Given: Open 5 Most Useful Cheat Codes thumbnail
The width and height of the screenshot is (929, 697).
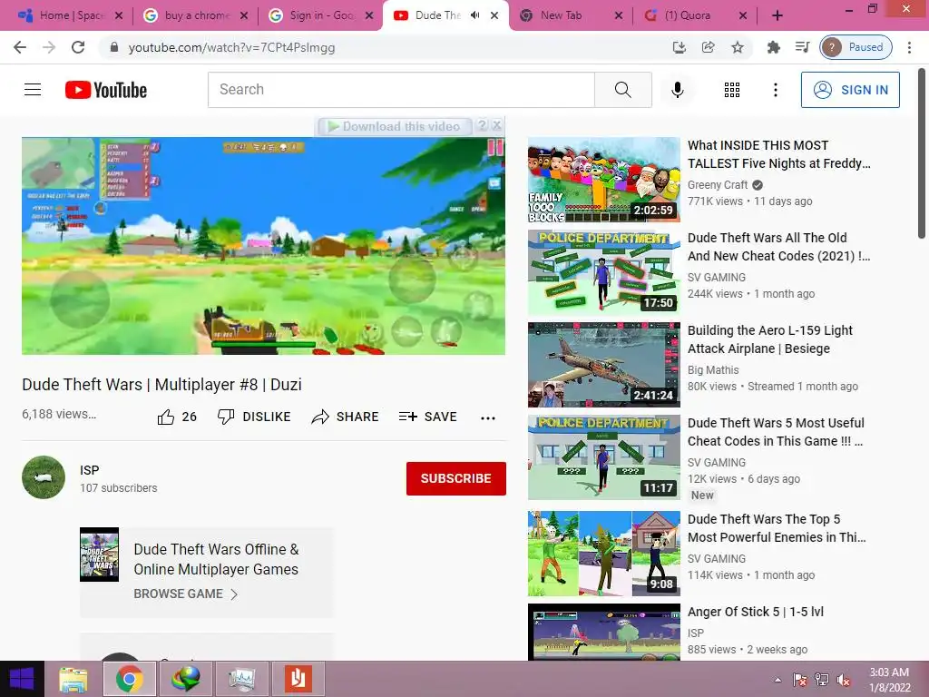Looking at the screenshot, I should pos(603,457).
